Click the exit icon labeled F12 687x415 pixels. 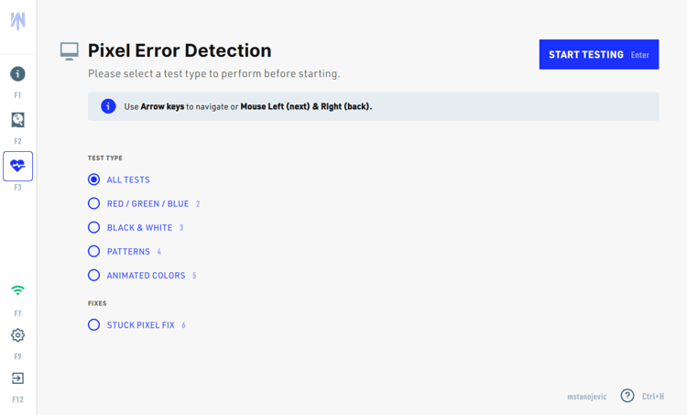(17, 378)
